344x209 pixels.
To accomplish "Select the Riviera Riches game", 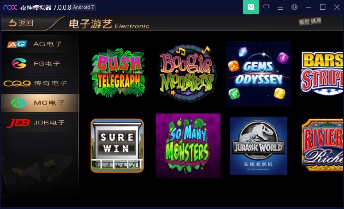I will point(322,145).
